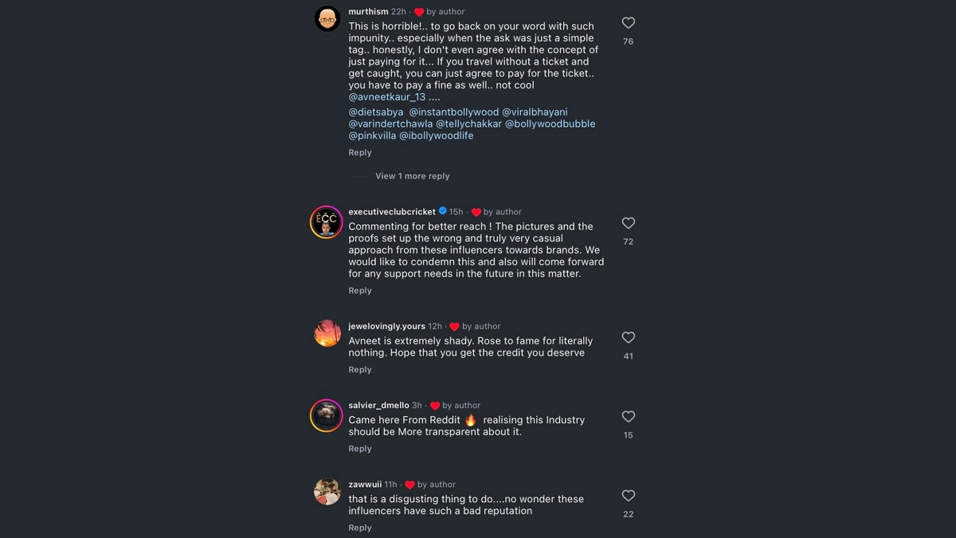Open jewelovingly.yours profile avatar
The width and height of the screenshot is (956, 538).
[x=327, y=333]
